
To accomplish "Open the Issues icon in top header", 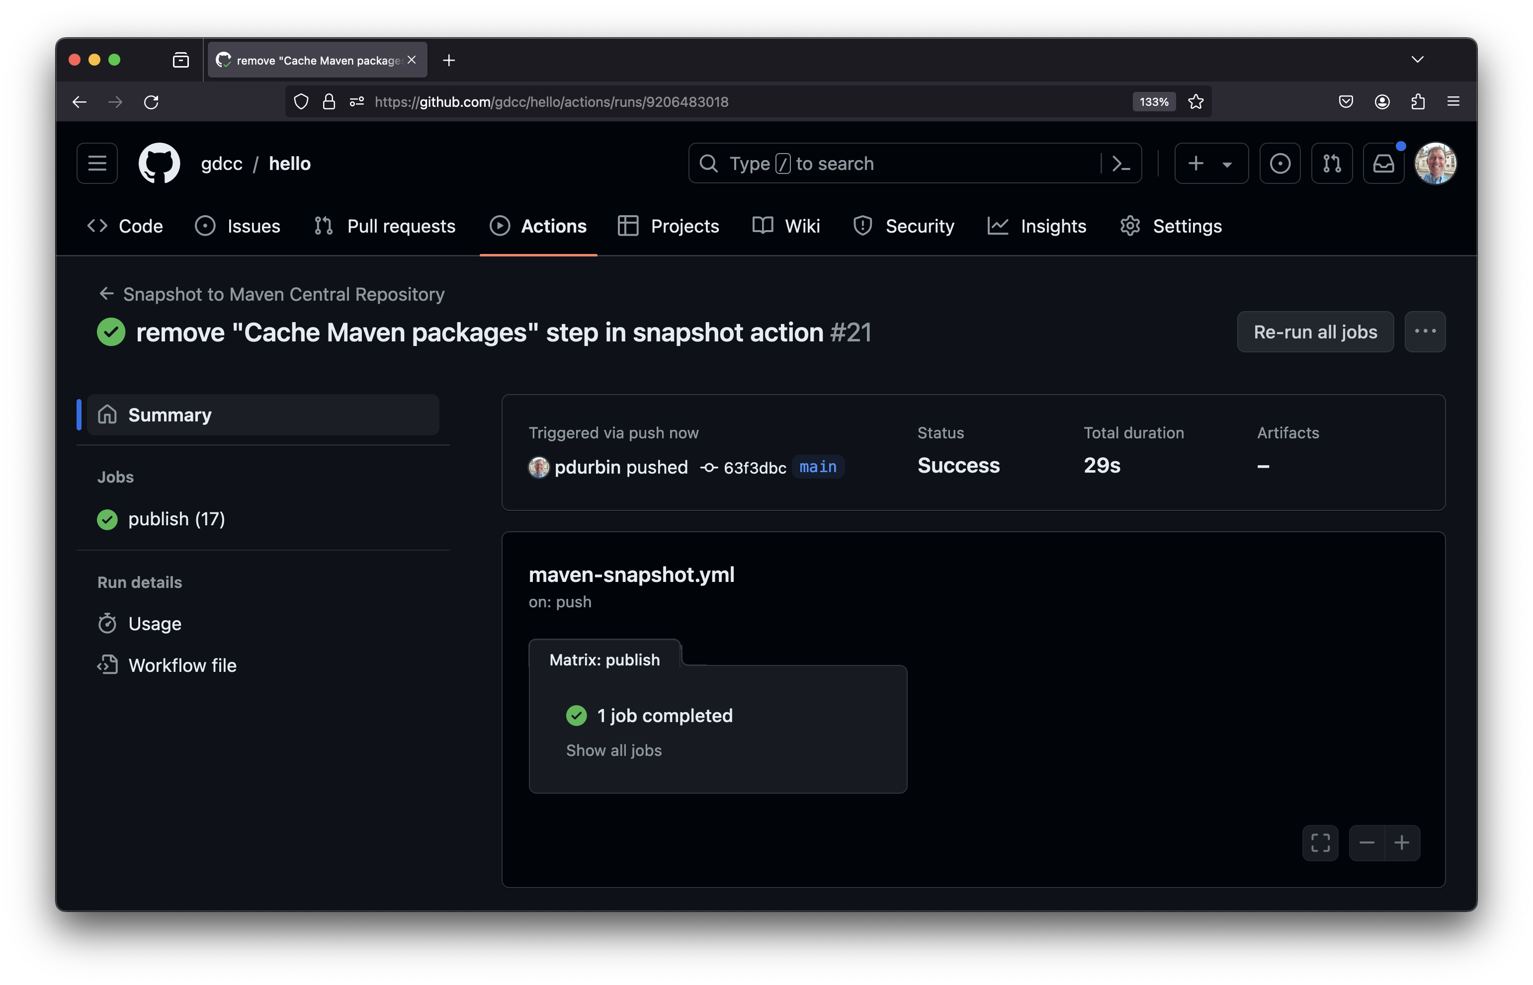I will 1279,164.
